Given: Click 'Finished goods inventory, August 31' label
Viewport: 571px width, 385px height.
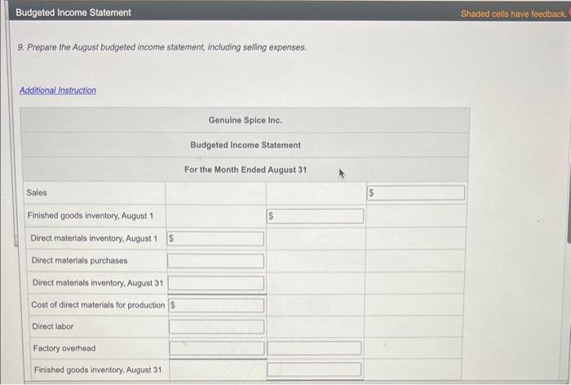Looking at the screenshot, I should [98, 370].
